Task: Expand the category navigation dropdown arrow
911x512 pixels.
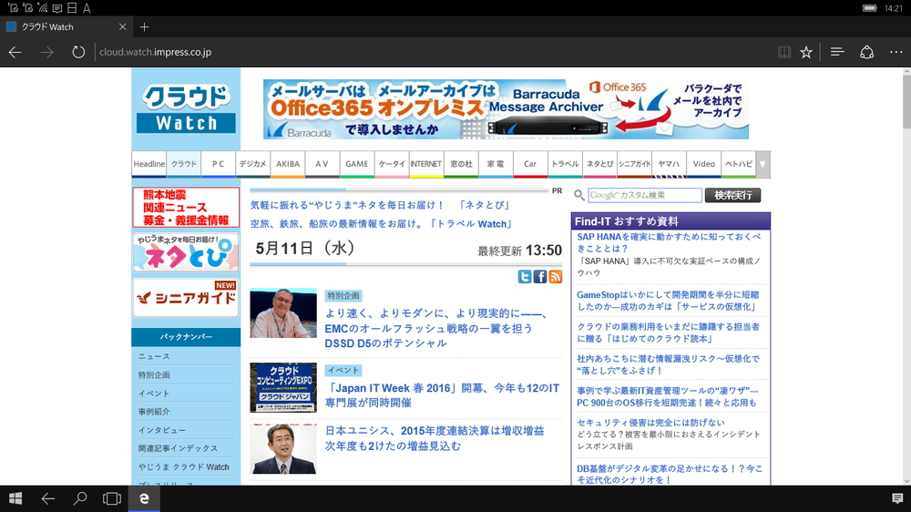Action: 763,164
